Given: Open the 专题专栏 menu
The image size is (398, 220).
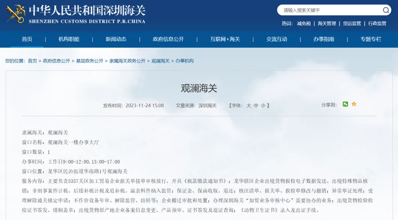Looking at the screenshot, I should 371,39.
